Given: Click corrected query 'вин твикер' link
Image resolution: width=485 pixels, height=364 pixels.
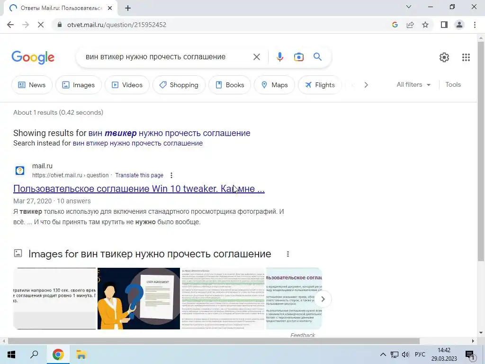Looking at the screenshot, I should pyautogui.click(x=169, y=133).
